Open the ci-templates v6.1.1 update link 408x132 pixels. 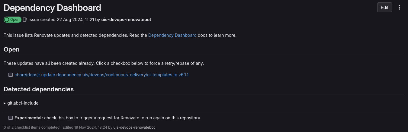point(101,75)
